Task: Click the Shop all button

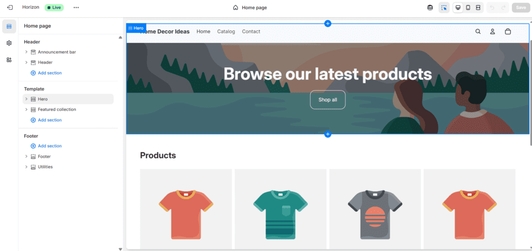Action: (x=327, y=100)
